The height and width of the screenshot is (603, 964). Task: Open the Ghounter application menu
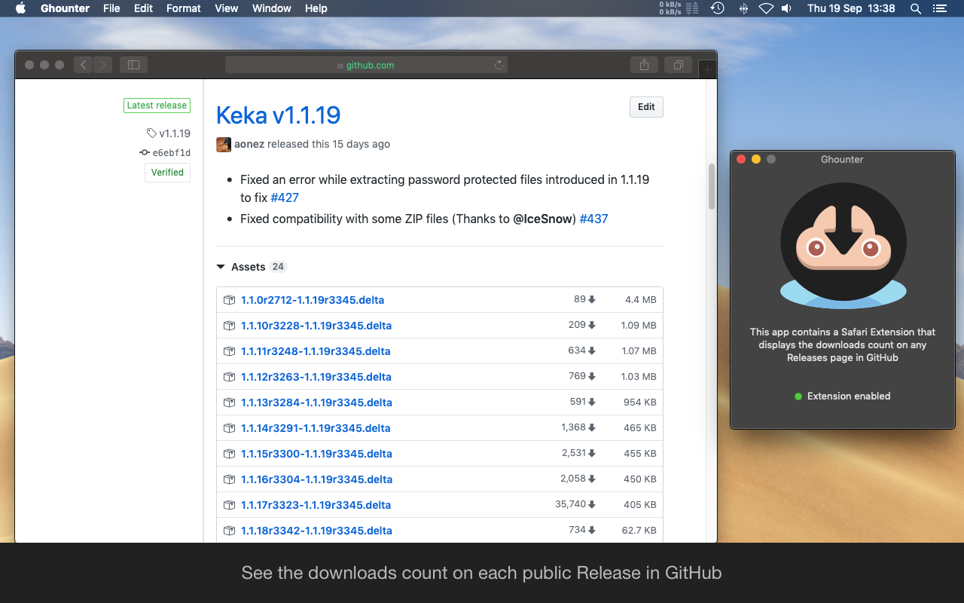65,8
